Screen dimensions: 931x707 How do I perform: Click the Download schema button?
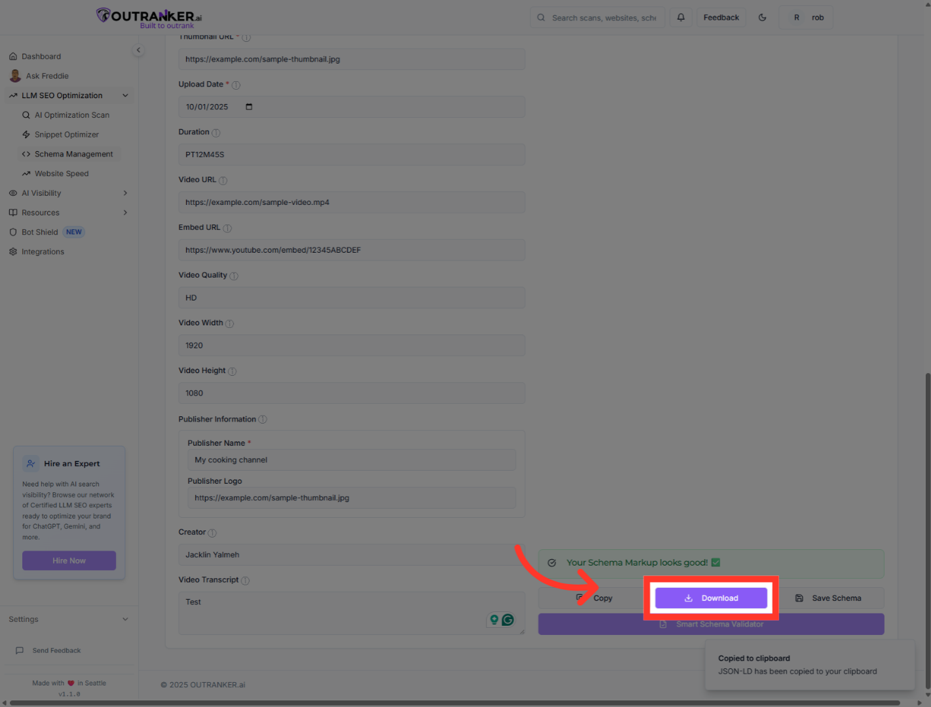point(711,598)
